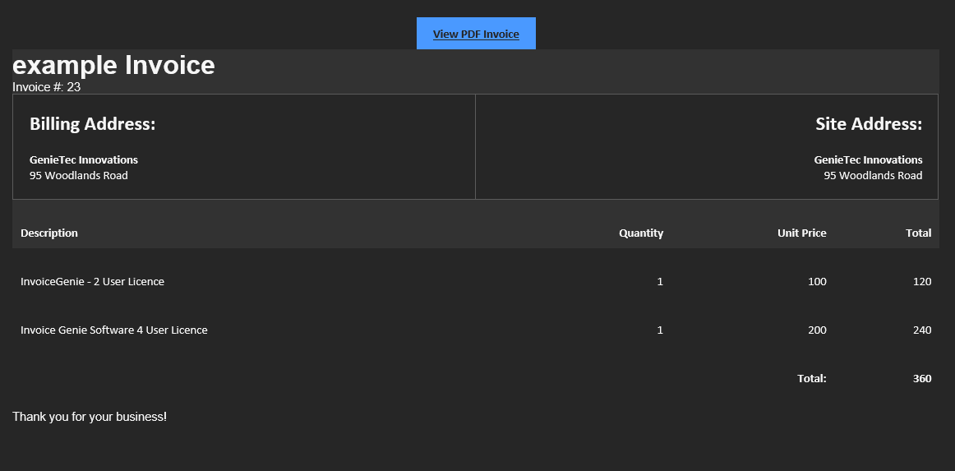This screenshot has height=471, width=955.
Task: Select the 'Invoice #: 23' text
Action: [x=46, y=87]
